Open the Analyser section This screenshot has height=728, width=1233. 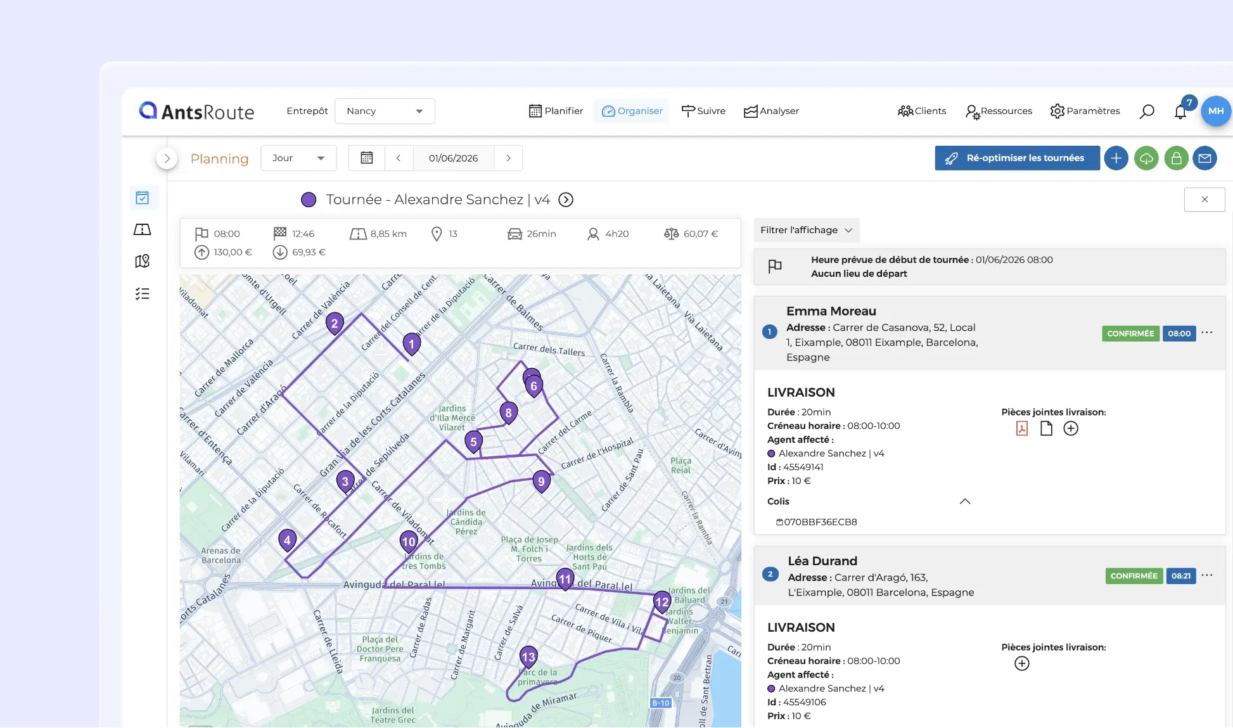tap(771, 111)
